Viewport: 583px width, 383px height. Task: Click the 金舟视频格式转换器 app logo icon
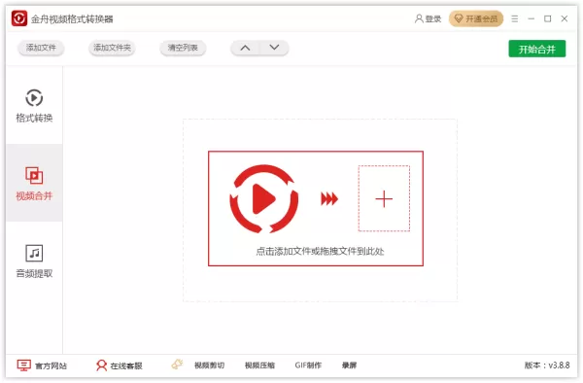[19, 18]
